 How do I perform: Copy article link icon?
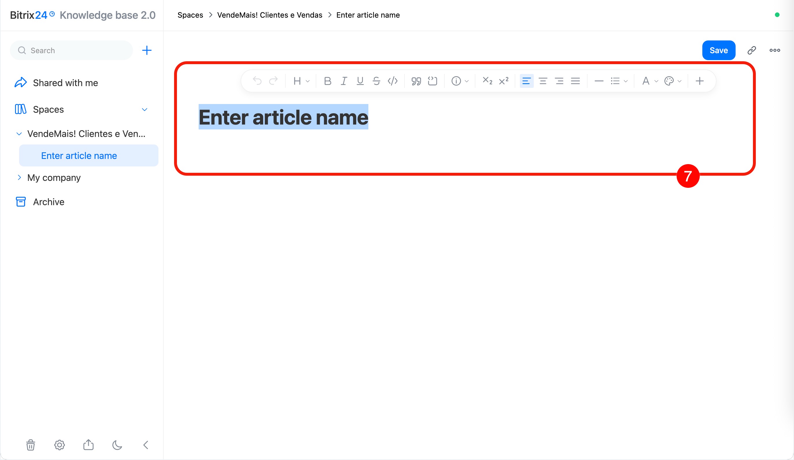point(752,50)
